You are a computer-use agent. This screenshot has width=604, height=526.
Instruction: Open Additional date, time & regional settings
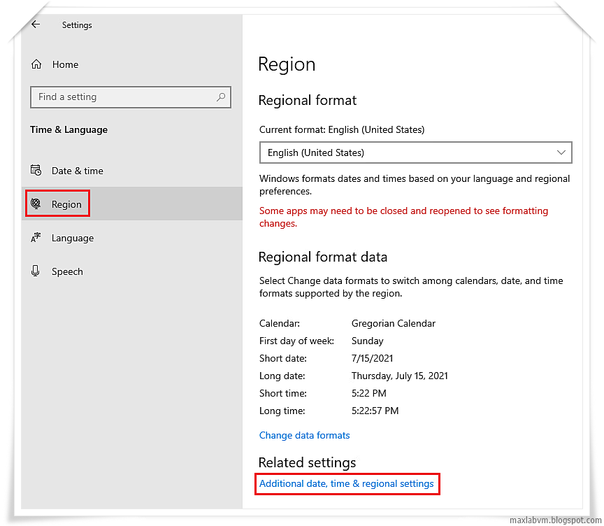click(346, 483)
